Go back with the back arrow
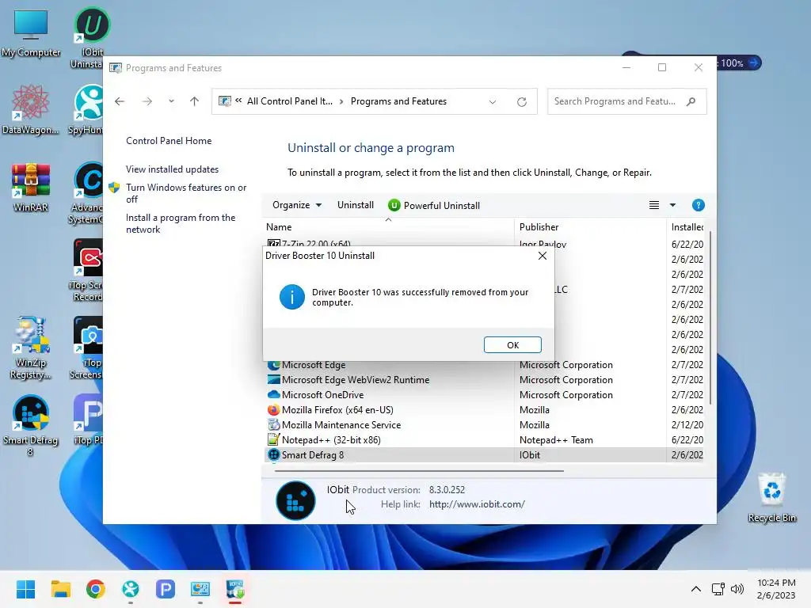811x608 pixels. pos(120,101)
